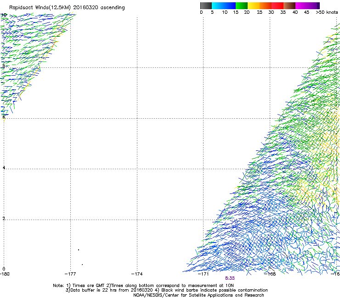This screenshot has height=298, width=340.
Task: Click the -177 longitude axis label
Action: [x=70, y=274]
